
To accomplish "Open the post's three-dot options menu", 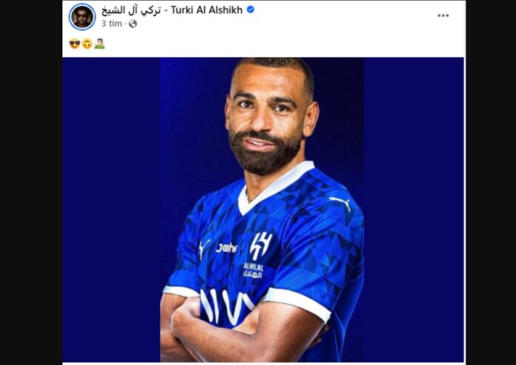I will (443, 16).
